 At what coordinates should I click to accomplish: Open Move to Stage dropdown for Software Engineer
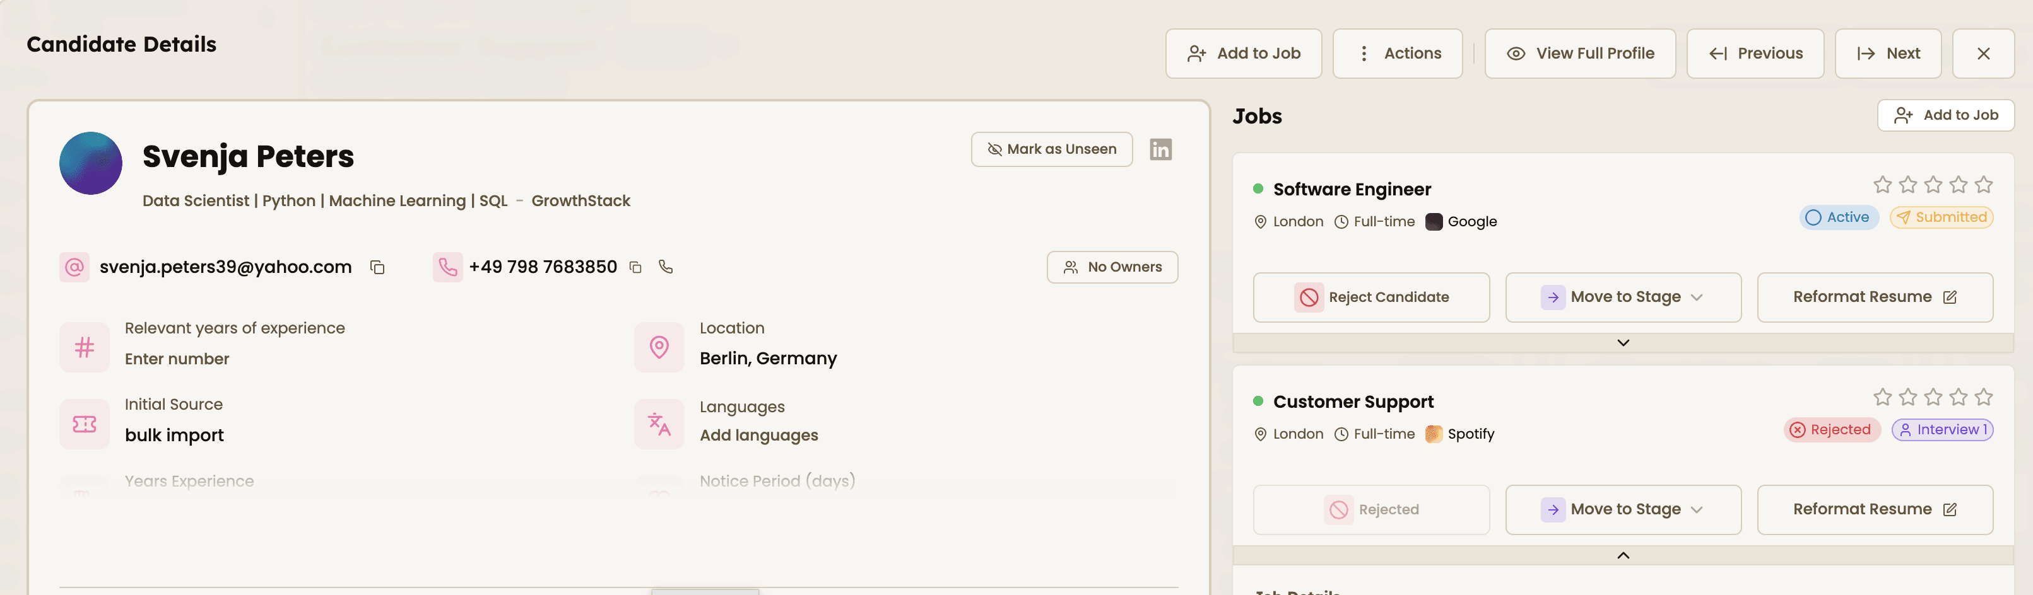click(x=1623, y=297)
